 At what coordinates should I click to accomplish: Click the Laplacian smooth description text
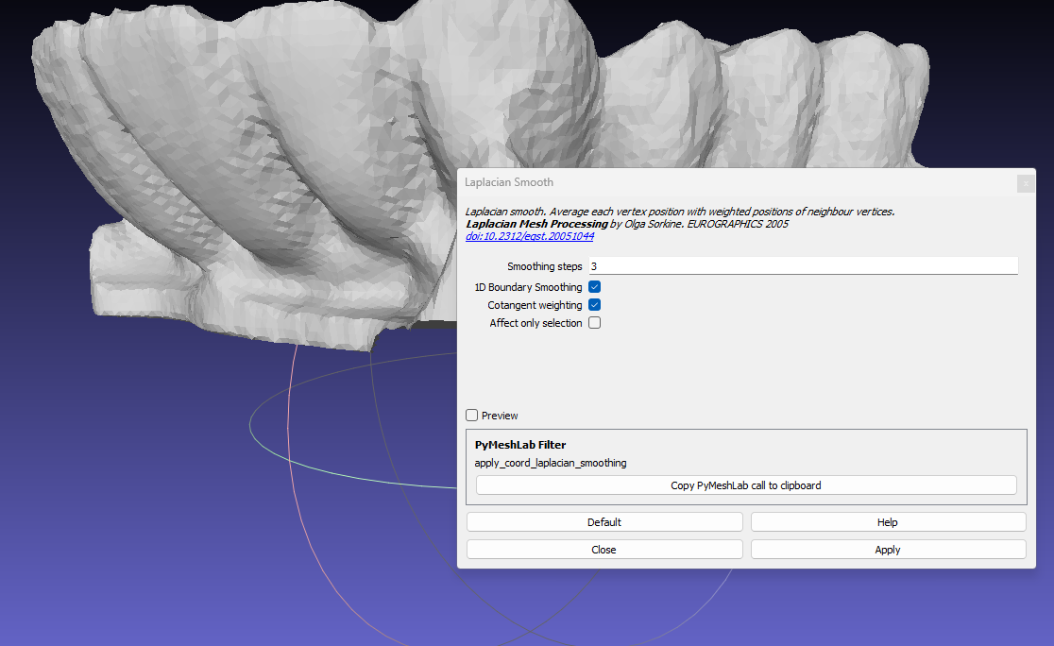point(680,211)
